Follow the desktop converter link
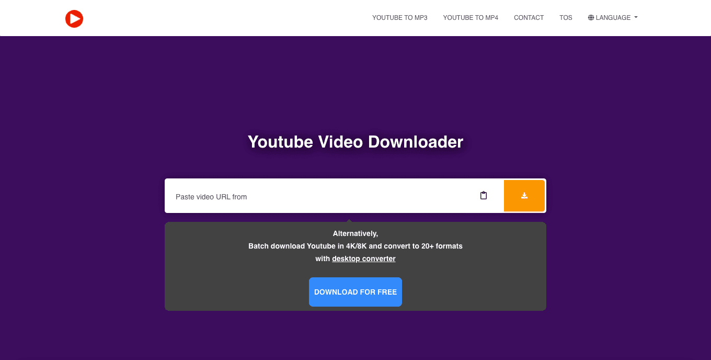This screenshot has height=360, width=711. click(364, 258)
